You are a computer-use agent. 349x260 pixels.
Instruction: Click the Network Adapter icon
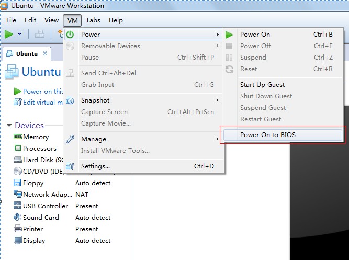(18, 194)
